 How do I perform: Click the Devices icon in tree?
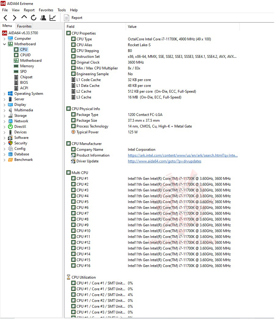(10, 132)
